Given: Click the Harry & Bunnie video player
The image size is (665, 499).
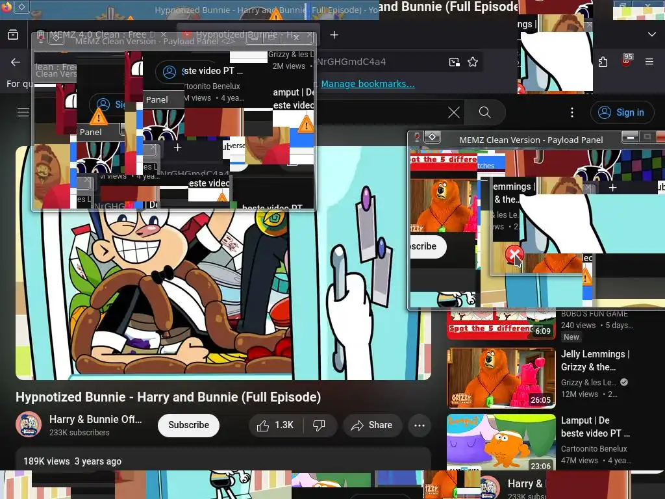Looking at the screenshot, I should (x=223, y=263).
